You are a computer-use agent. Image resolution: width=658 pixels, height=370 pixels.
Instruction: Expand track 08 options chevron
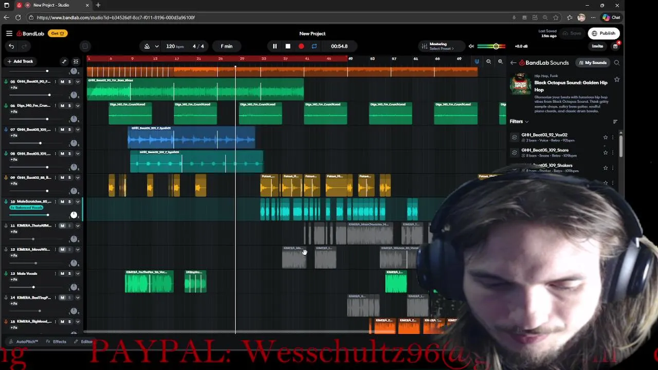click(78, 154)
